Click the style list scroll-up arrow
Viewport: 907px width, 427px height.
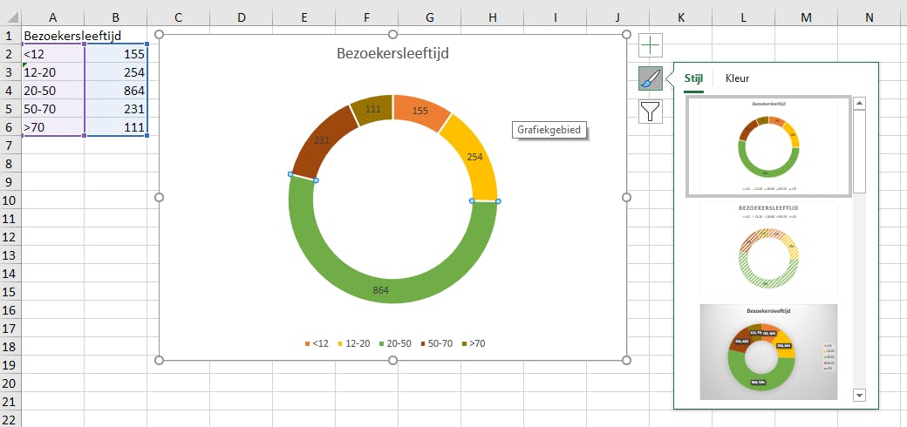point(860,104)
